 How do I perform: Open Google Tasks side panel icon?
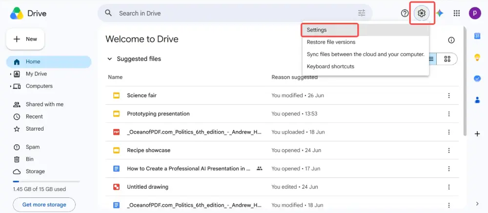click(x=477, y=78)
